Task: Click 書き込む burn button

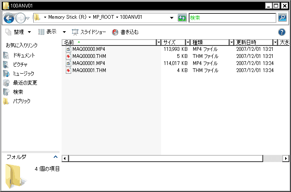Action: click(x=125, y=32)
